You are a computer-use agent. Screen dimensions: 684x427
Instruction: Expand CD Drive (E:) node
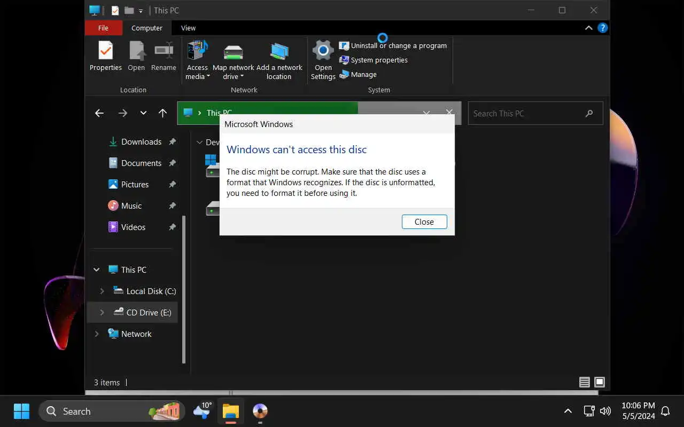pos(102,312)
